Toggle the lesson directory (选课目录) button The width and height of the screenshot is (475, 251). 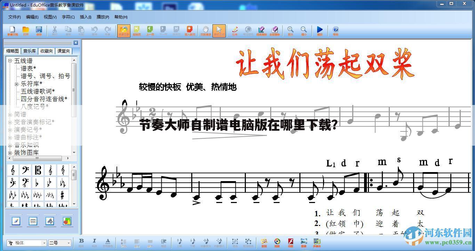pyautogui.click(x=123, y=31)
